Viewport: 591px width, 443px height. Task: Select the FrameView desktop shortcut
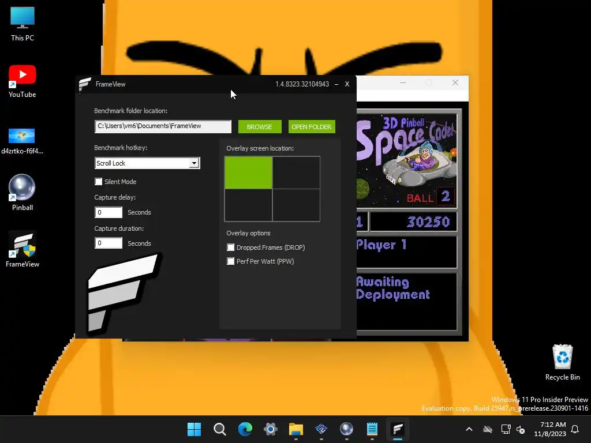pos(23,249)
